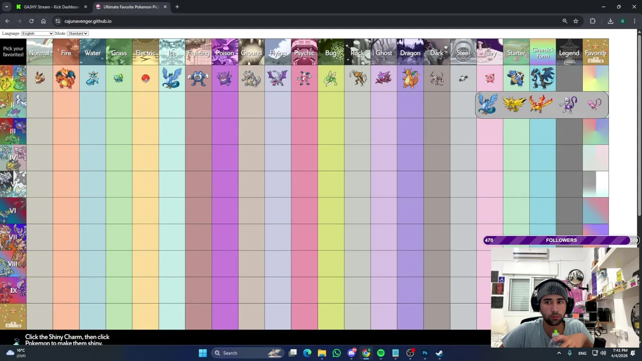Click the Legend column header
This screenshot has width=642, height=361.
coord(569,52)
